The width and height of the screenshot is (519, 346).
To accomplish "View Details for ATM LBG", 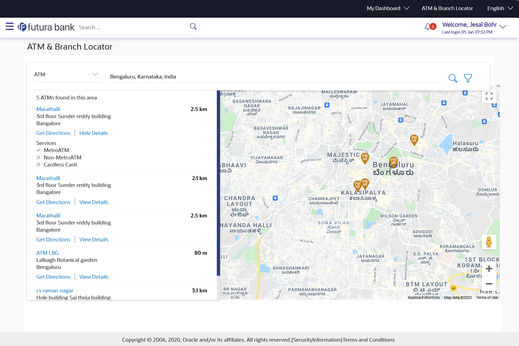I will (x=94, y=277).
